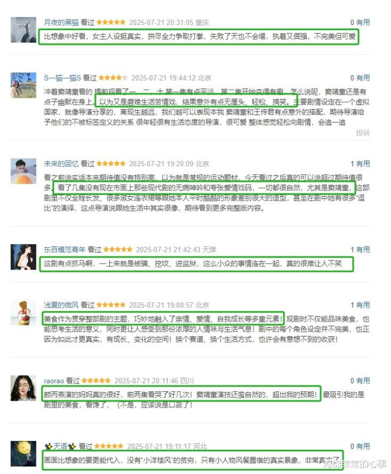Visit 未来的回忆 profile link

[61, 164]
